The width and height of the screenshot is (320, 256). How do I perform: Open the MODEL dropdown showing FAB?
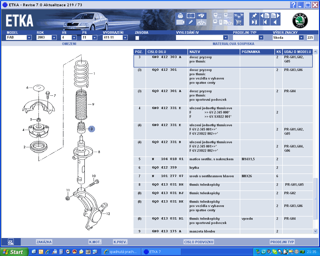coord(29,37)
